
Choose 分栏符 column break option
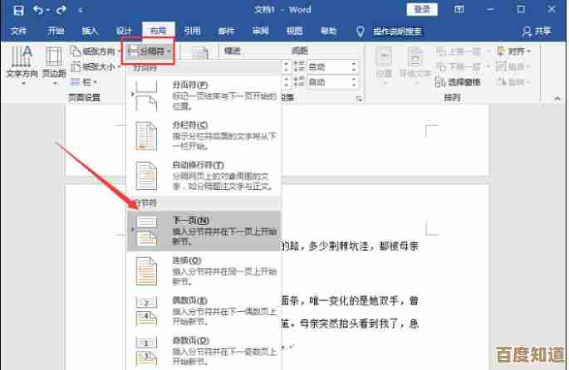tap(204, 136)
